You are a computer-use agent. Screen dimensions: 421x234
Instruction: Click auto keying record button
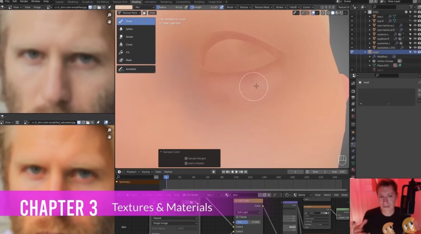click(x=213, y=172)
